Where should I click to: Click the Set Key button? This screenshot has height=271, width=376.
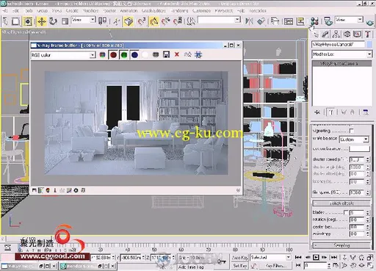tap(239, 266)
